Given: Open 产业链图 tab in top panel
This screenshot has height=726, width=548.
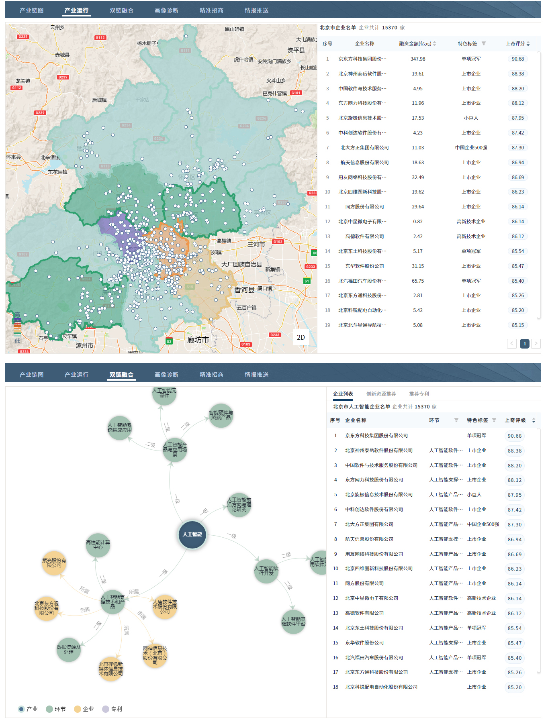Looking at the screenshot, I should pos(31,10).
